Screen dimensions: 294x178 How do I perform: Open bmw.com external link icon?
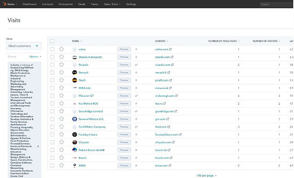[170, 165]
